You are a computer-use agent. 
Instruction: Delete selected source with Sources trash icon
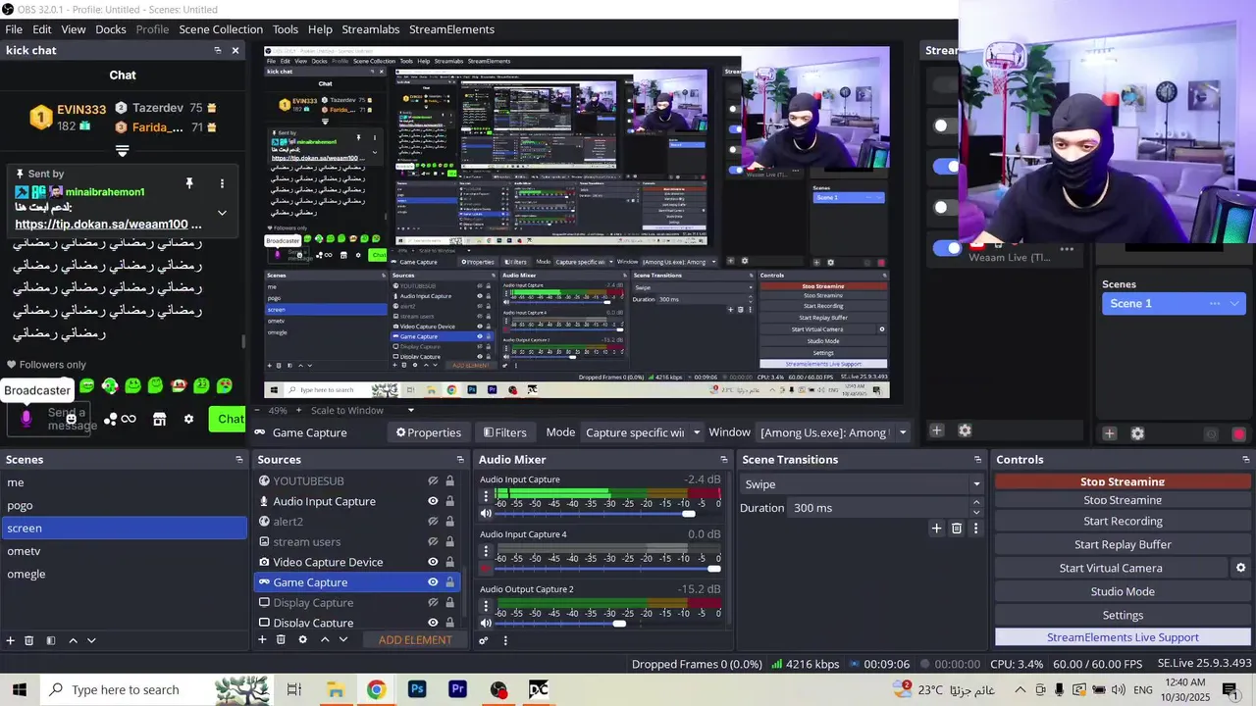pyautogui.click(x=281, y=639)
